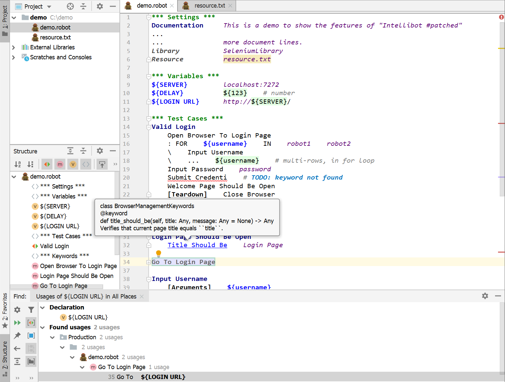This screenshot has height=382, width=505.
Task: Collapse Go To Login Page usage node
Action: 82,367
